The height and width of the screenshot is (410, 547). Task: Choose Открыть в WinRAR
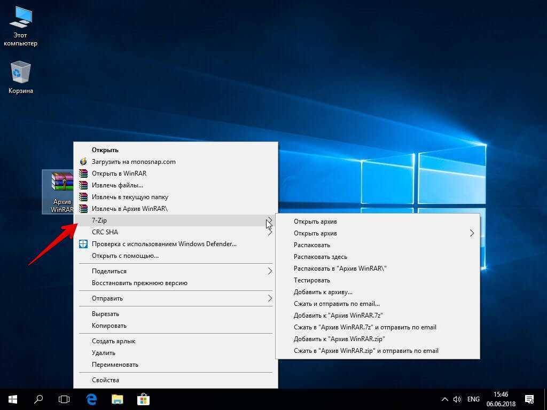pos(175,174)
